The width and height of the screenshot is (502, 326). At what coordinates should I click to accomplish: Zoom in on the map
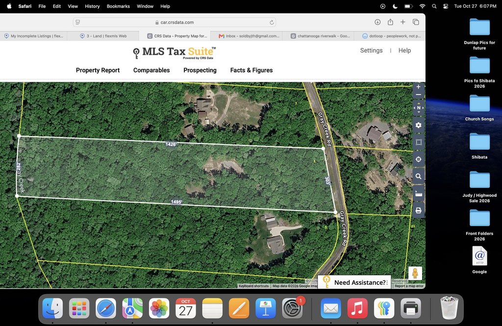coord(418,87)
